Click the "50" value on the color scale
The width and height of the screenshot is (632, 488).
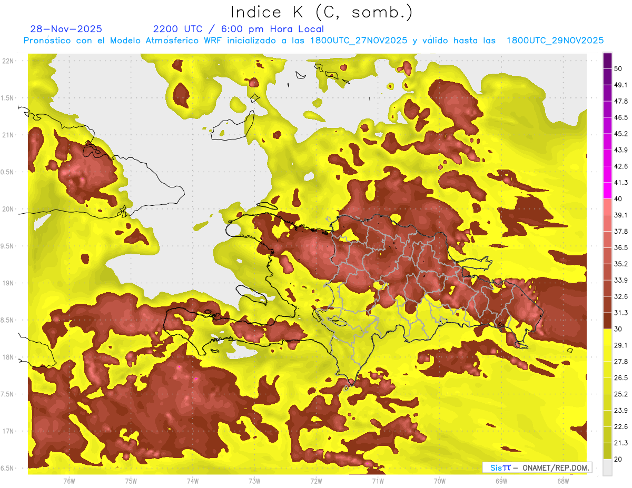coord(618,69)
